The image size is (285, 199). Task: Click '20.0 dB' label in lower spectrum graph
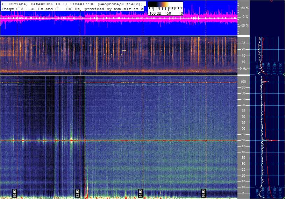(x=280, y=193)
